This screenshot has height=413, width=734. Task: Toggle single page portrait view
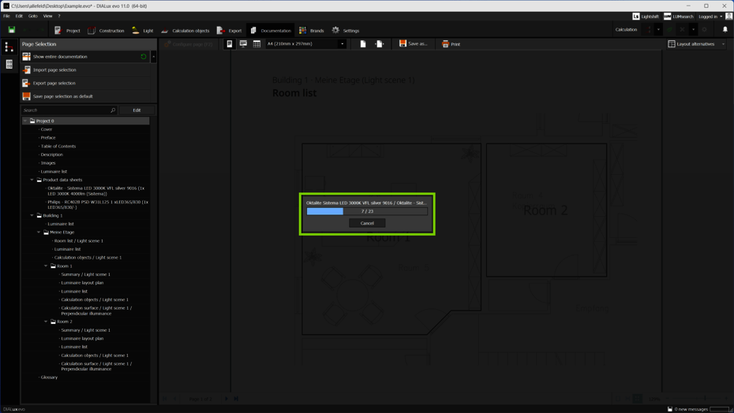click(x=230, y=44)
